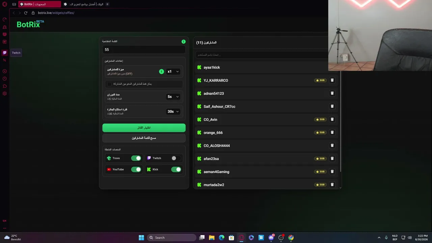Click the taskbar Search box

[x=172, y=238]
